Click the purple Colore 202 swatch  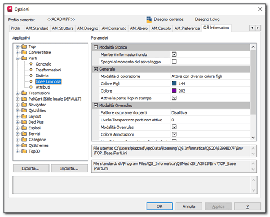(174, 90)
